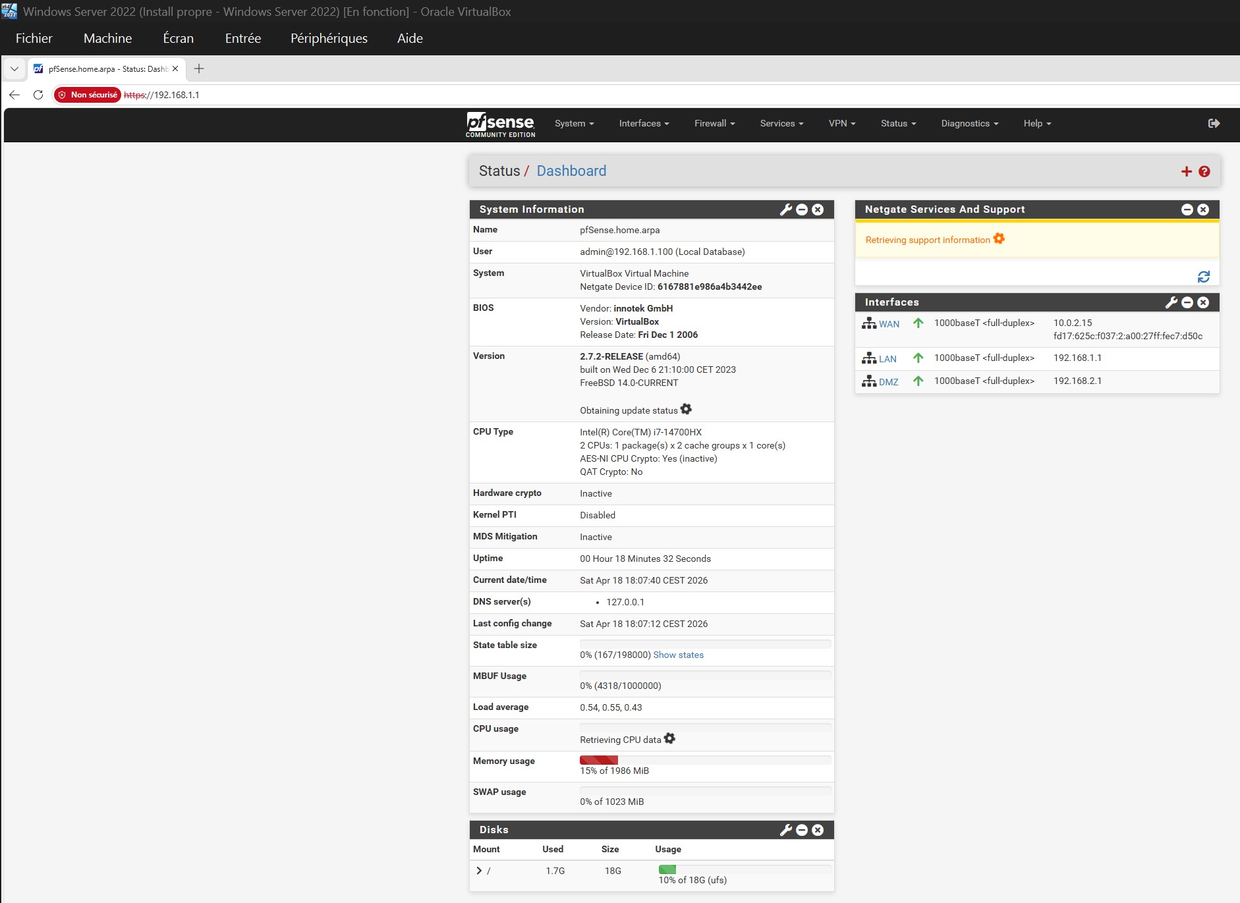This screenshot has width=1240, height=903.
Task: Click the pfSense logo
Action: coord(499,125)
